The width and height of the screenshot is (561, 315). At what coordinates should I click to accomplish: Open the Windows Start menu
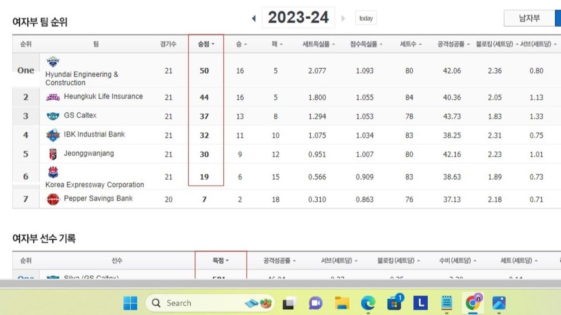130,303
